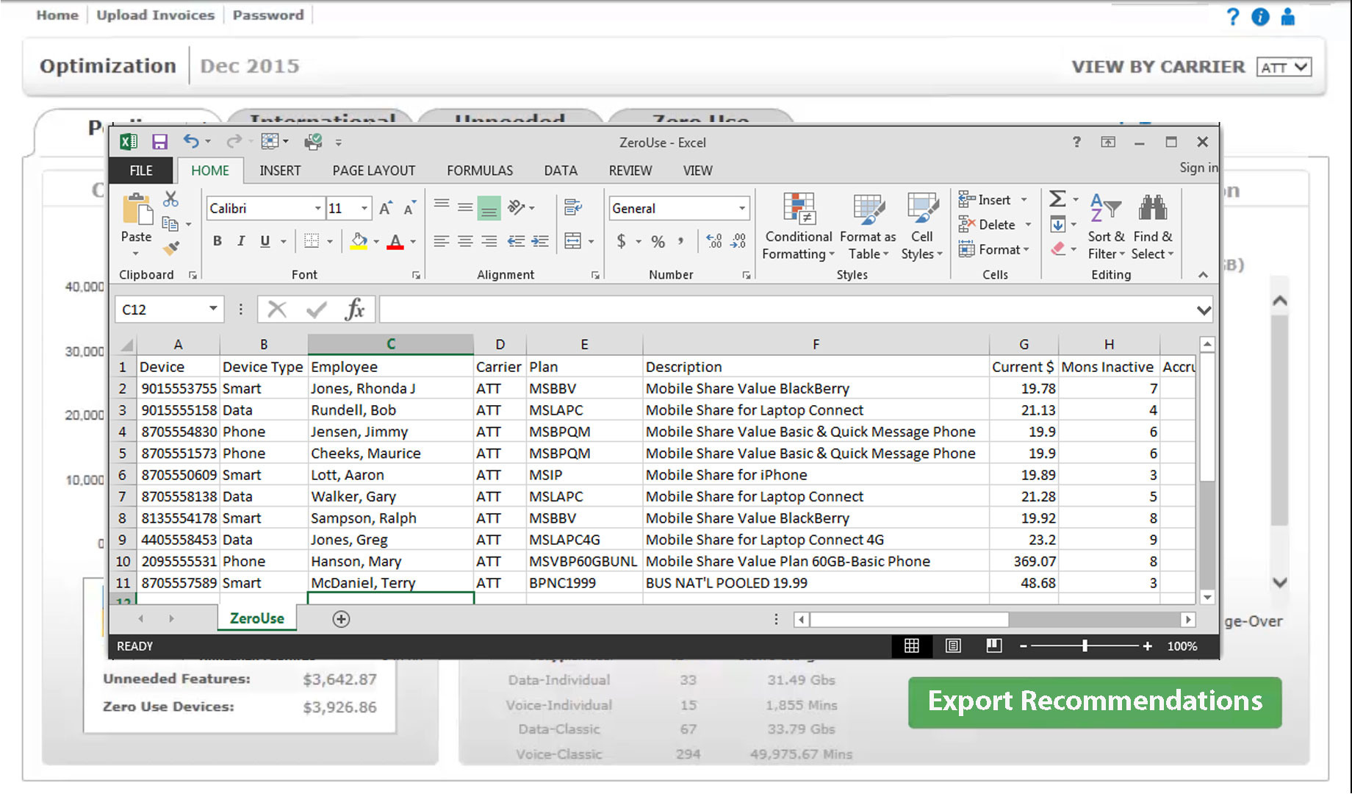This screenshot has width=1352, height=794.
Task: Click the Borders icon
Action: [312, 241]
